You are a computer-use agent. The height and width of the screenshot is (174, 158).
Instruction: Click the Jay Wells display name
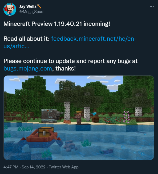click(28, 6)
